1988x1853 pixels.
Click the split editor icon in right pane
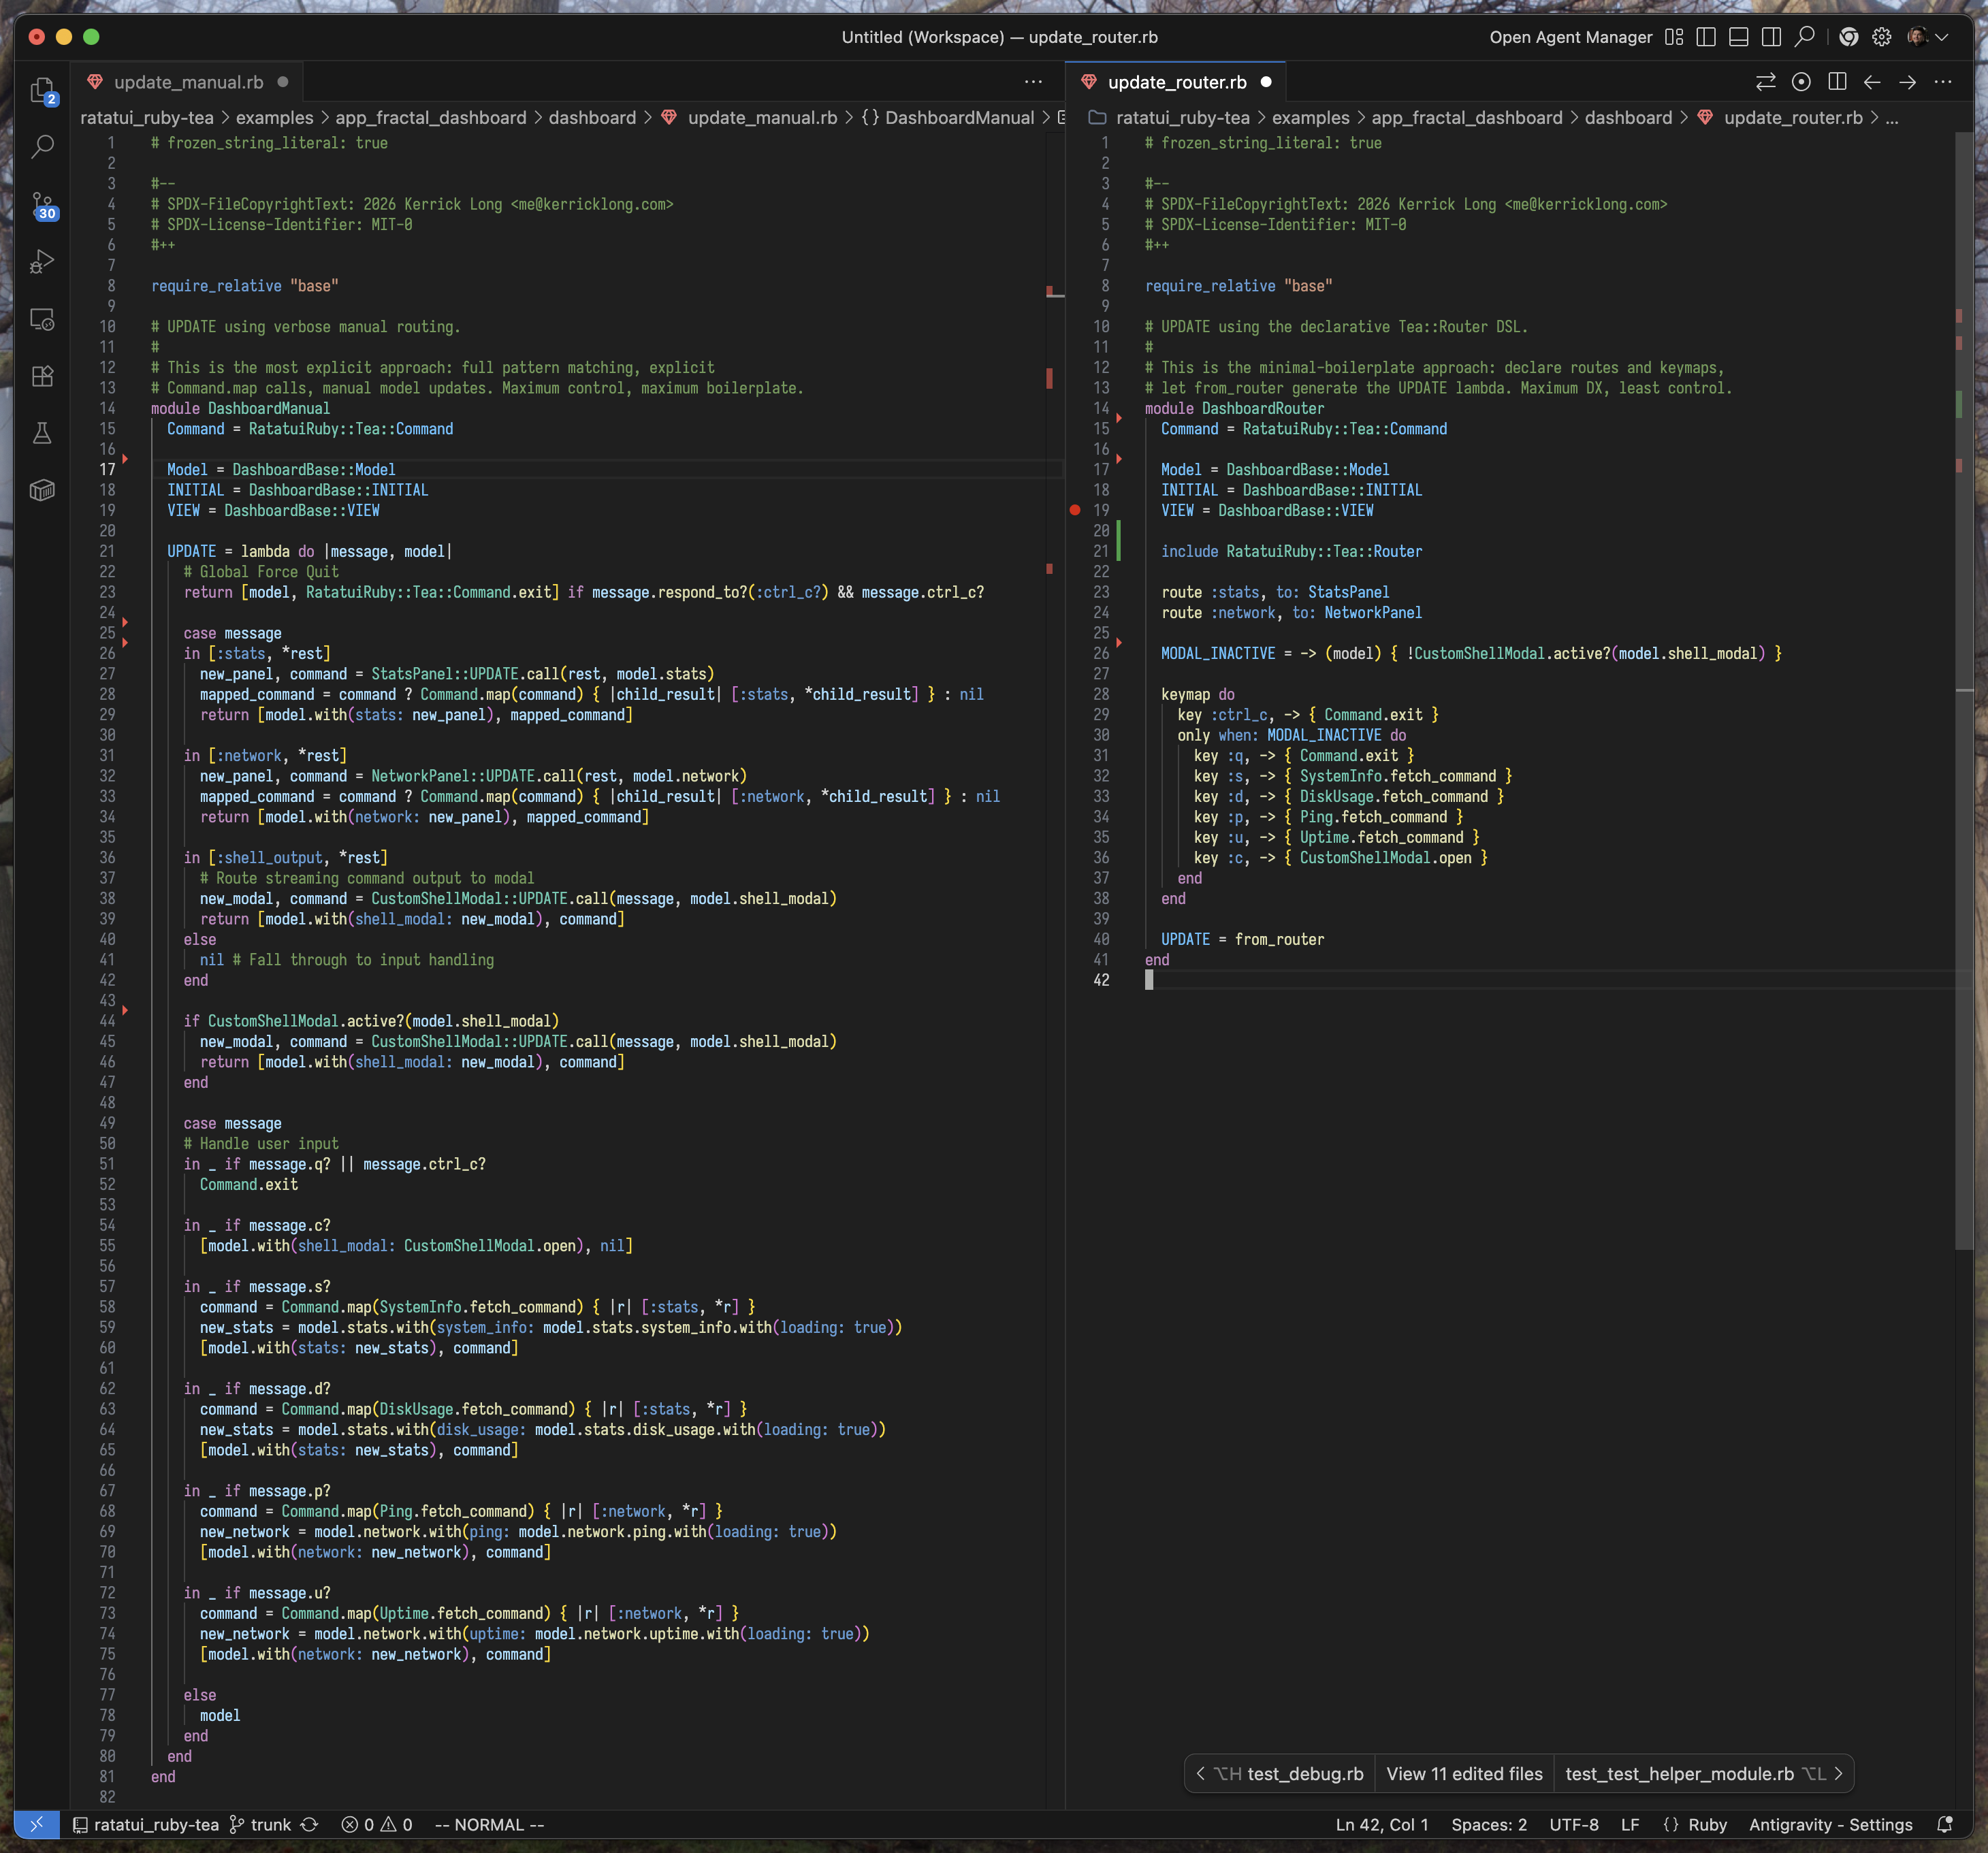1837,82
